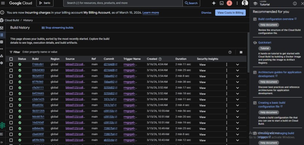
Task: Toggle the select-all builds header checkbox
Action: (11, 59)
